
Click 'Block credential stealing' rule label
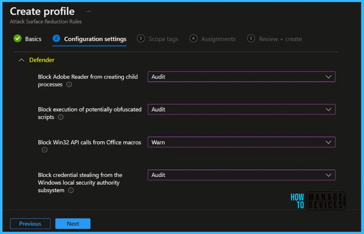(x=80, y=183)
